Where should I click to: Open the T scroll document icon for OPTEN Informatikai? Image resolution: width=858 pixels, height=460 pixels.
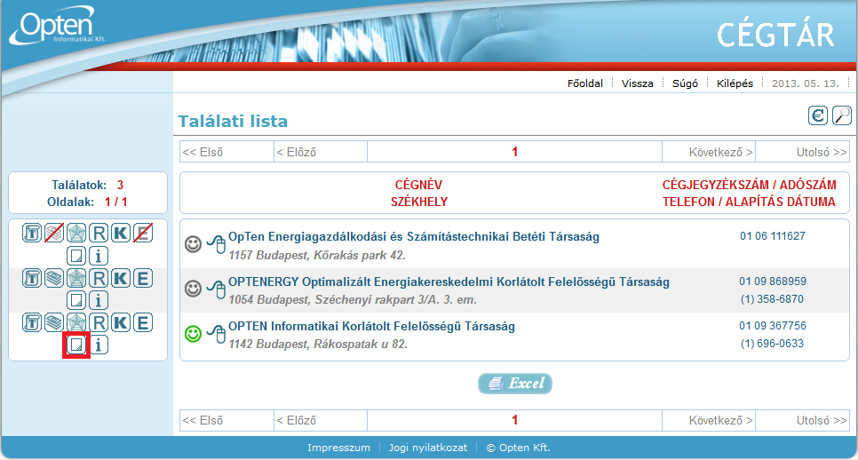click(x=32, y=322)
